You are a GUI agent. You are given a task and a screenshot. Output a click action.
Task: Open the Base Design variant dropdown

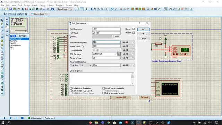tap(65, 9)
